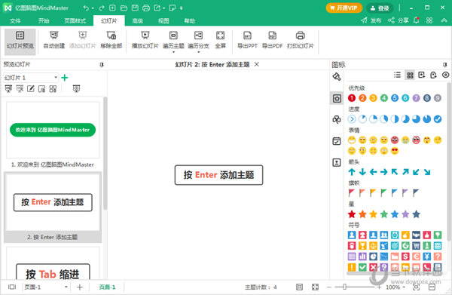Switch icon panel to list view
The width and height of the screenshot is (452, 295).
397,75
